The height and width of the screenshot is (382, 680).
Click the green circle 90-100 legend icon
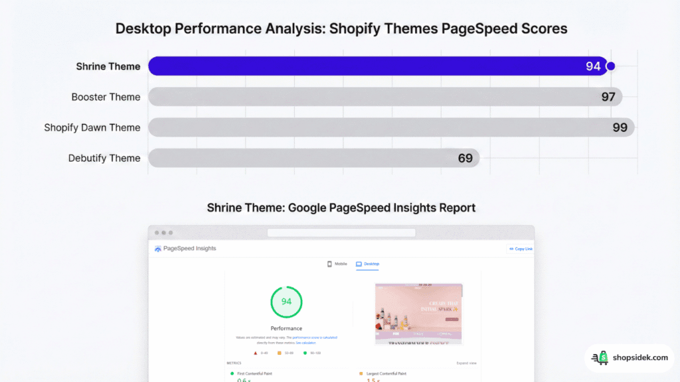point(305,351)
